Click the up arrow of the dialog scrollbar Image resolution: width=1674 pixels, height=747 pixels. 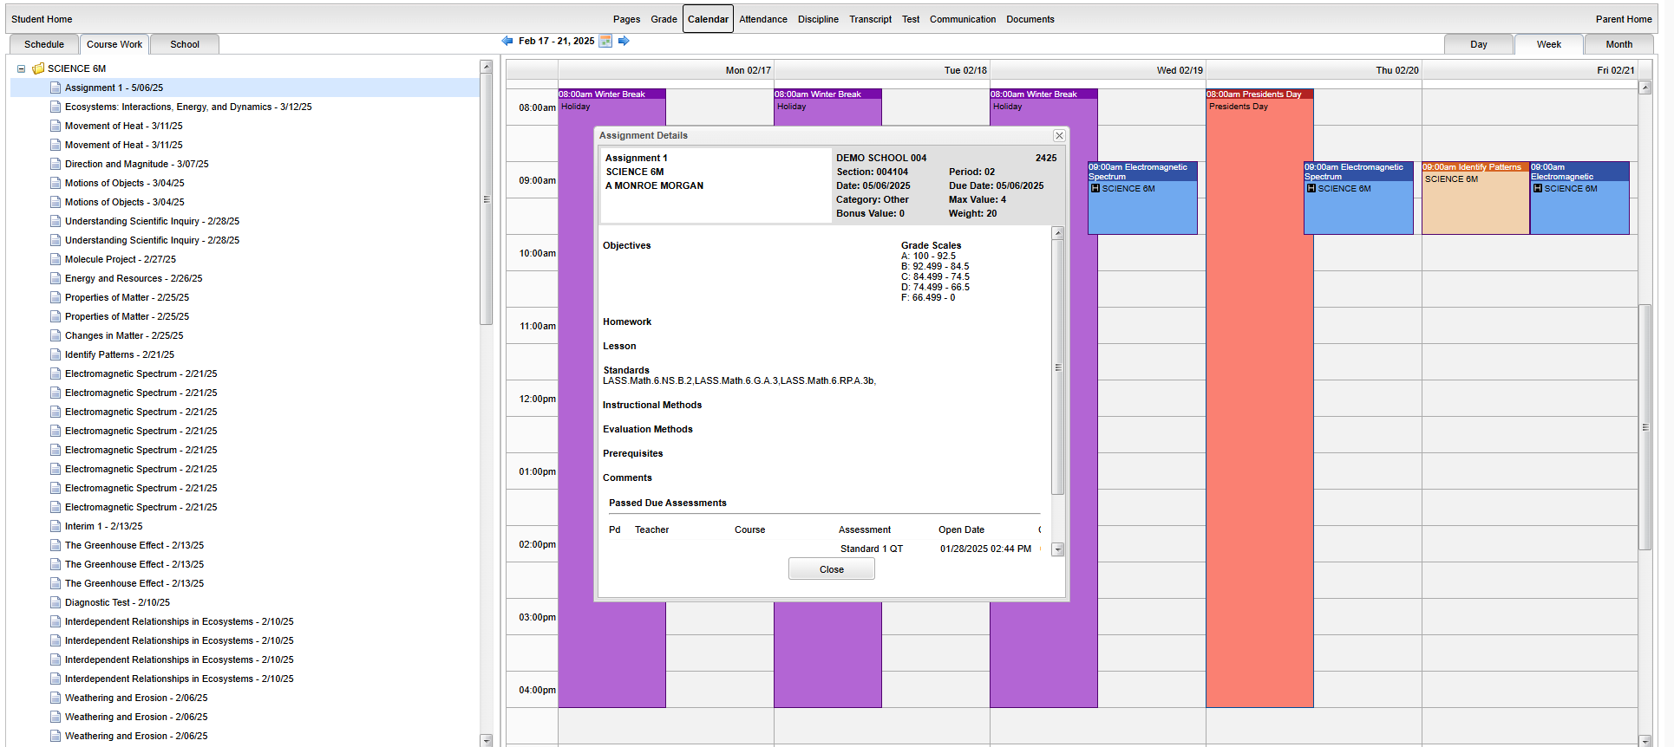point(1057,233)
